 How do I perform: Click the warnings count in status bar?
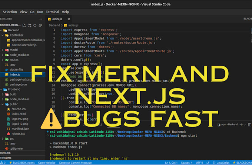coord(3,163)
